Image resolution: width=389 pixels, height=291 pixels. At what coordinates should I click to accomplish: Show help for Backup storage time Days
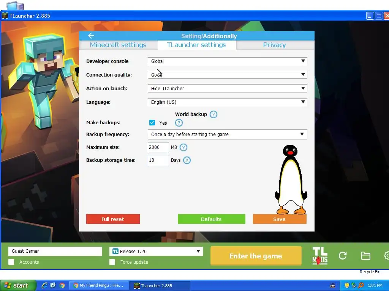(187, 160)
